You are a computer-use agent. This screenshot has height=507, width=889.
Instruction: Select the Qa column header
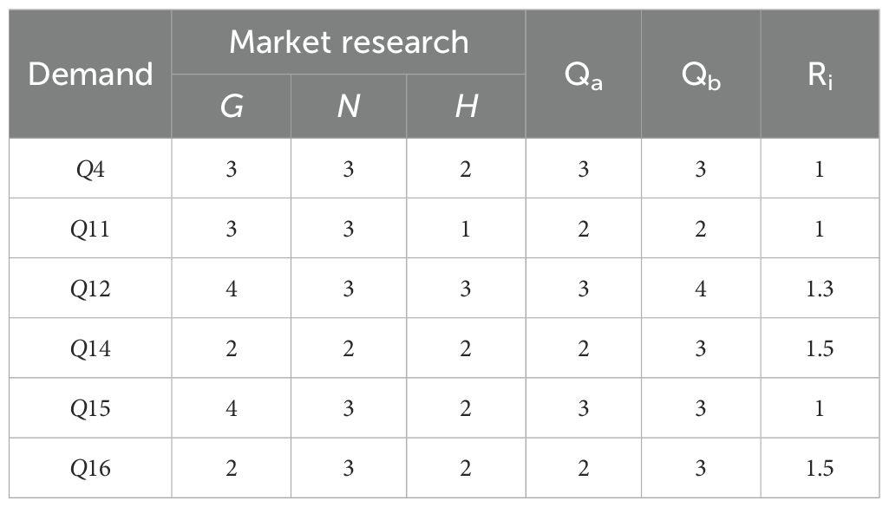(x=583, y=75)
